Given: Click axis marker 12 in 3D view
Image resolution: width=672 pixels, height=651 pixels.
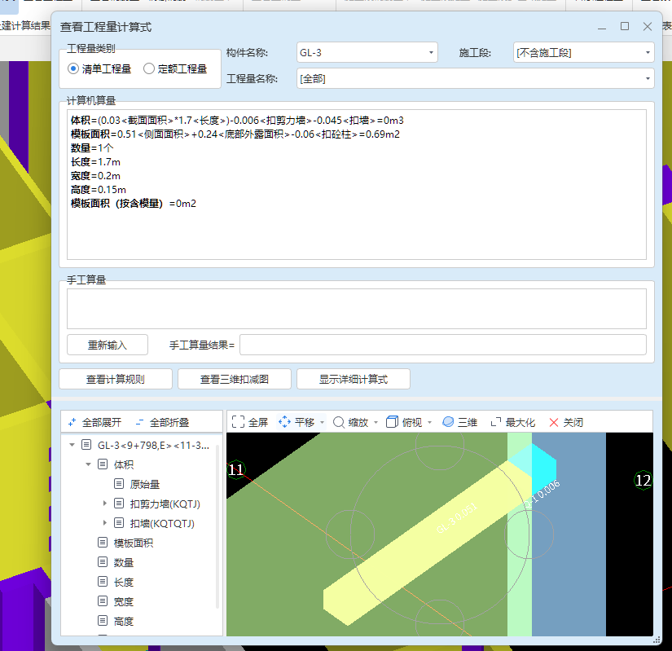Looking at the screenshot, I should pos(643,481).
